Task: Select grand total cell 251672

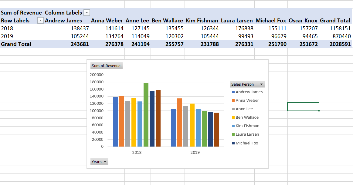Action: 303,44
